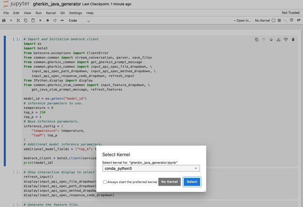Delete the cell using the trash icon

[293, 40]
